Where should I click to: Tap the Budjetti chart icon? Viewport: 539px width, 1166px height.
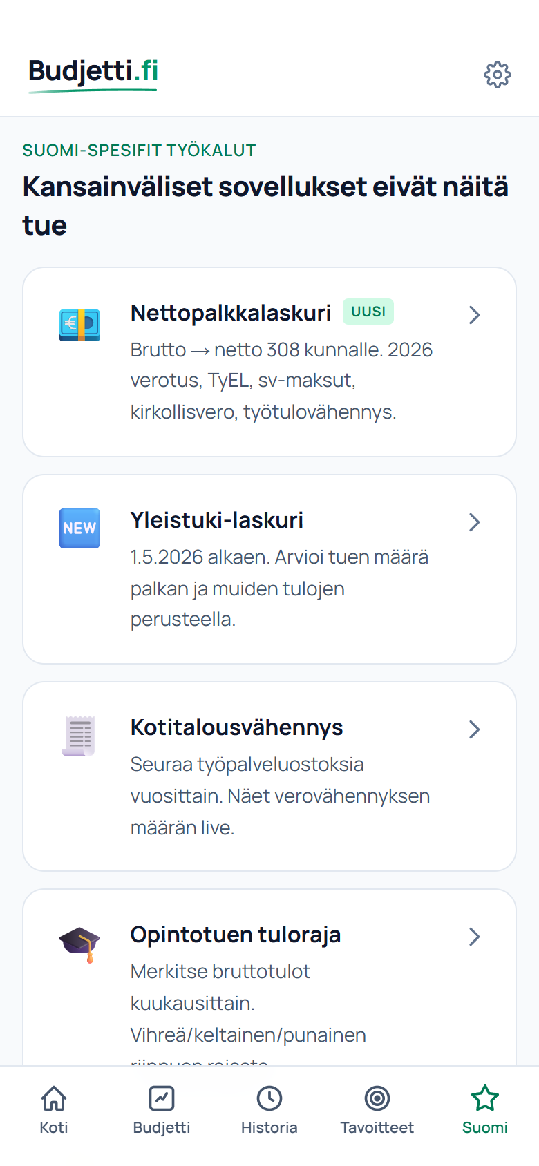point(162,1098)
